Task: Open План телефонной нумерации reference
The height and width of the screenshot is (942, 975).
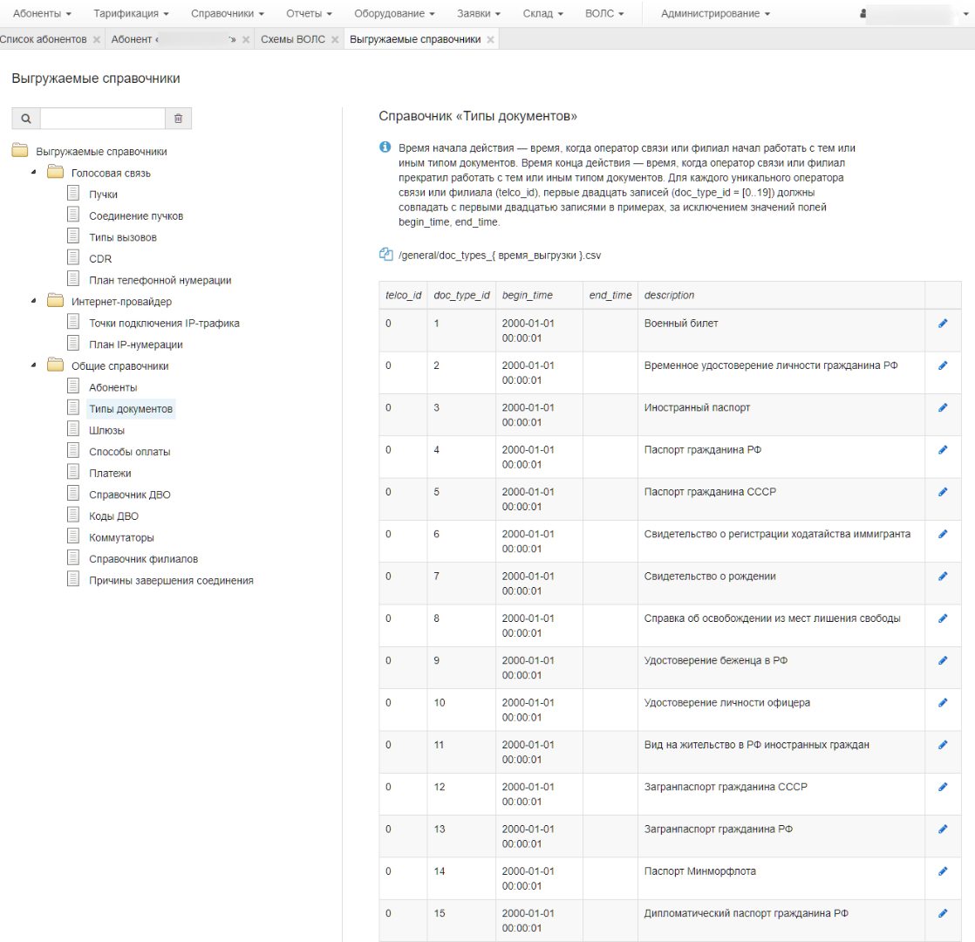Action: point(160,281)
